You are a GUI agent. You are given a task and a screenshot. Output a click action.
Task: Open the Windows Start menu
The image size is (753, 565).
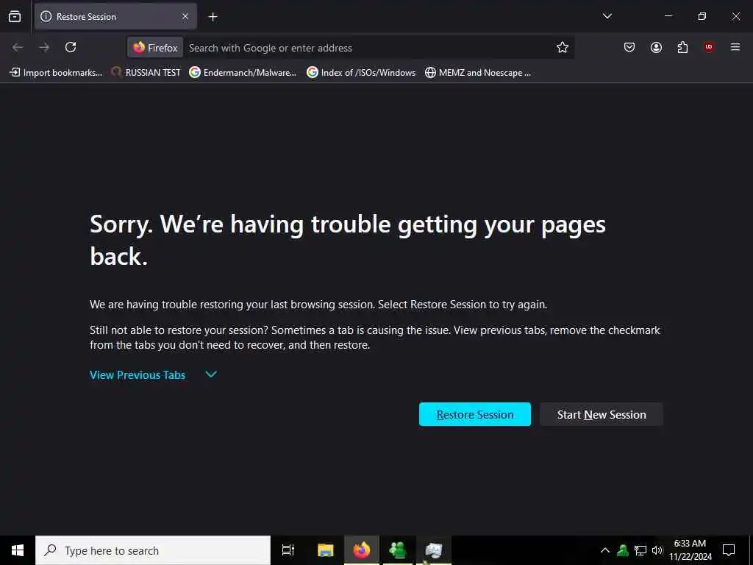coord(18,550)
